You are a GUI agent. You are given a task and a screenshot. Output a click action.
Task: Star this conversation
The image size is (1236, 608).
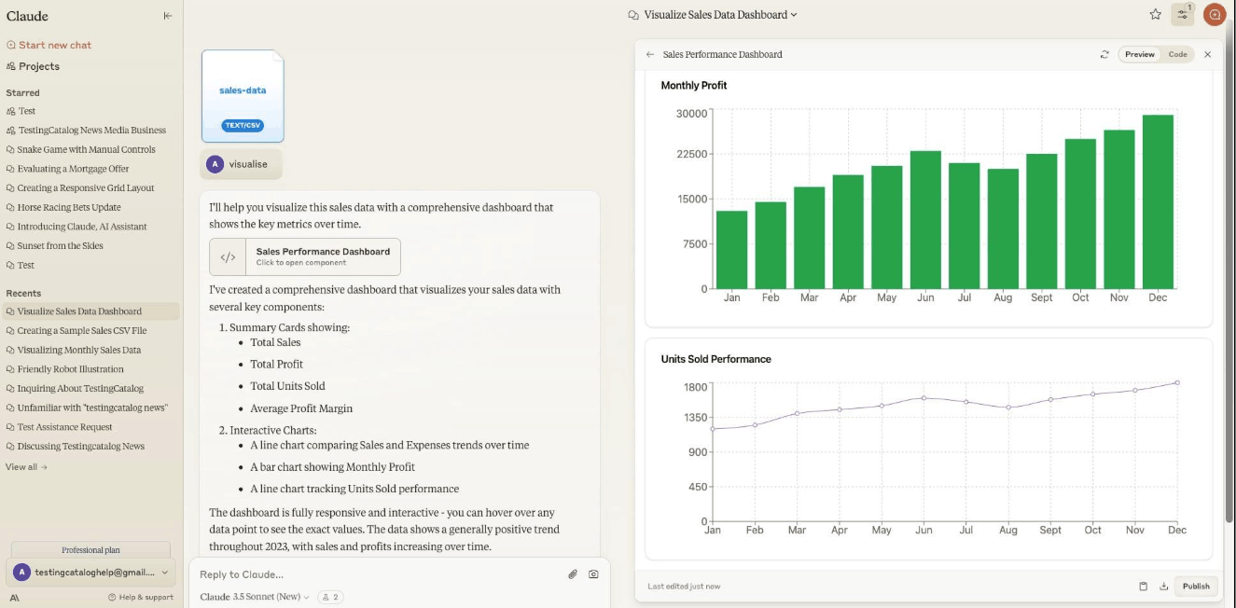[x=1155, y=14]
